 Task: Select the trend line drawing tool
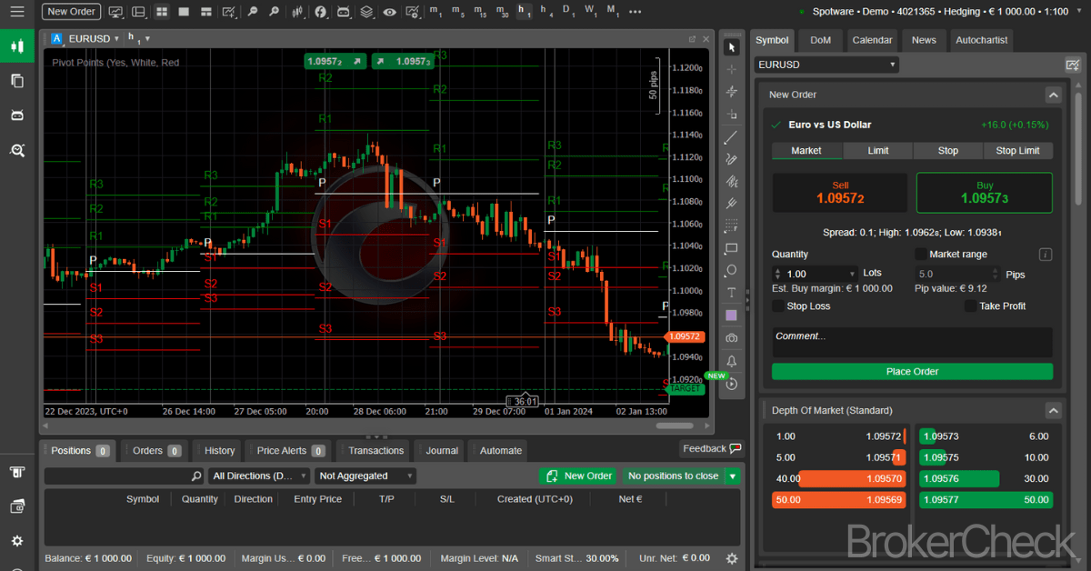pyautogui.click(x=732, y=137)
